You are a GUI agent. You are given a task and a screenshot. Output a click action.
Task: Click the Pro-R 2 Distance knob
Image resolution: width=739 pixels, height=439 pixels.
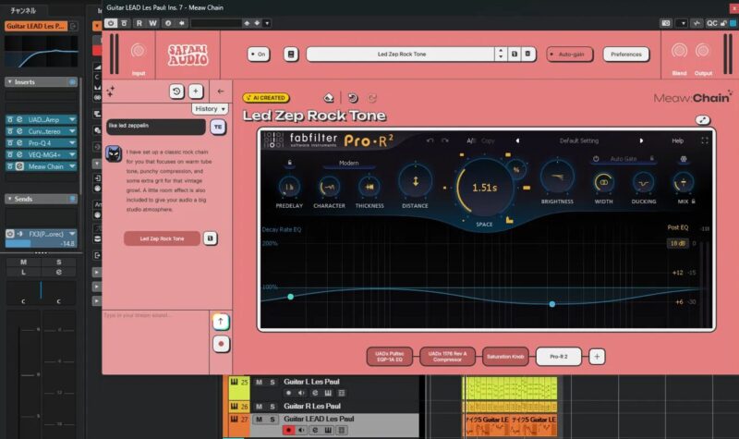click(x=415, y=181)
